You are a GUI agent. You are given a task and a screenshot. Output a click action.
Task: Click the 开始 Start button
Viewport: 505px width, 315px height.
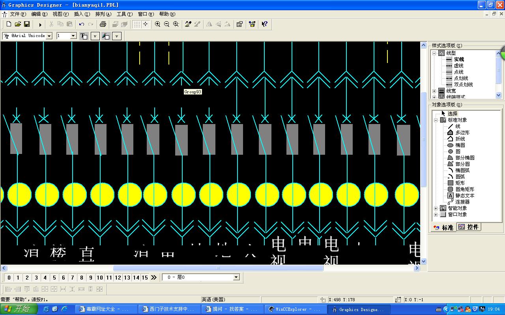pyautogui.click(x=19, y=309)
